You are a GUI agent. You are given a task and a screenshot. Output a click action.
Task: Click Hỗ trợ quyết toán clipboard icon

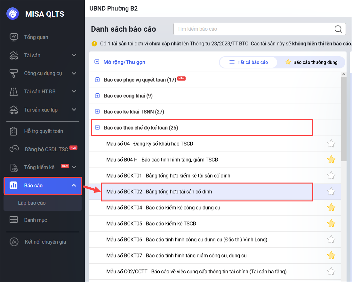coord(13,131)
